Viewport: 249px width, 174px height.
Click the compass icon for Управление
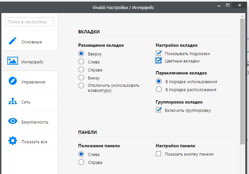pyautogui.click(x=13, y=81)
